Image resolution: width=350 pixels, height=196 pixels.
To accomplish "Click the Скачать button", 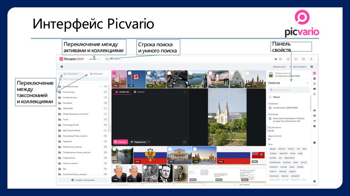I will 120,142.
